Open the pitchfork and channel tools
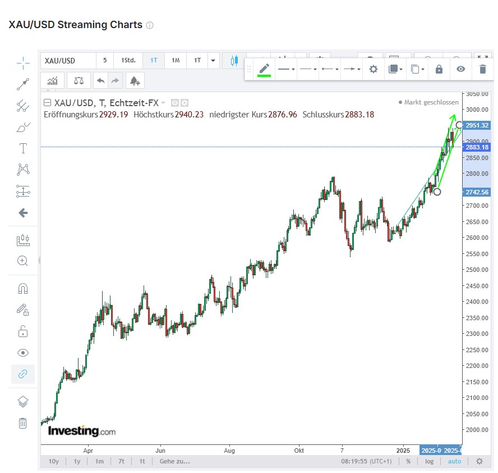The height and width of the screenshot is (473, 498). (x=23, y=106)
